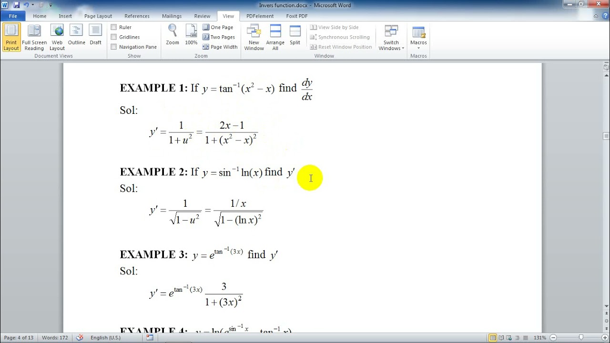Enable the Gridlines checkbox

(x=113, y=37)
